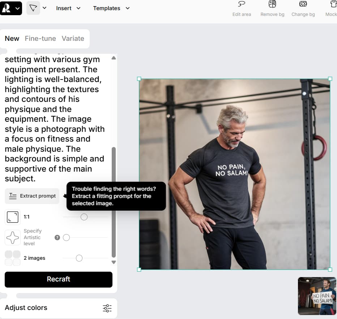The width and height of the screenshot is (337, 319).
Task: Click the Artistic level help question mark
Action: (x=57, y=237)
